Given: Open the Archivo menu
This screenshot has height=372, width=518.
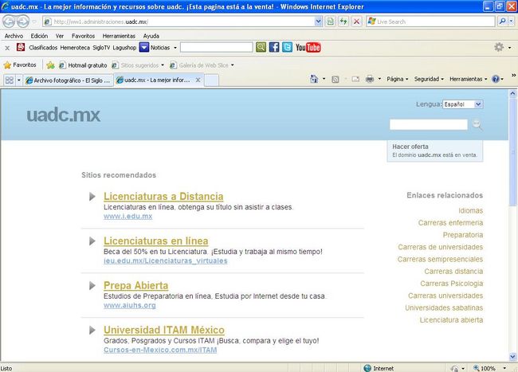Looking at the screenshot, I should pyautogui.click(x=14, y=36).
